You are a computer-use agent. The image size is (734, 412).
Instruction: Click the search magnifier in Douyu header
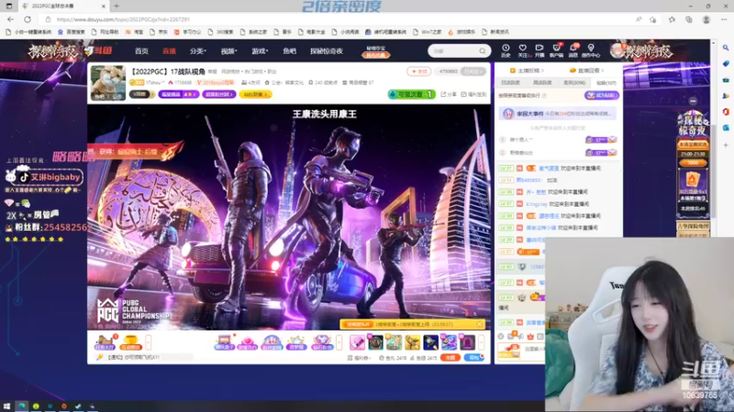coord(483,51)
